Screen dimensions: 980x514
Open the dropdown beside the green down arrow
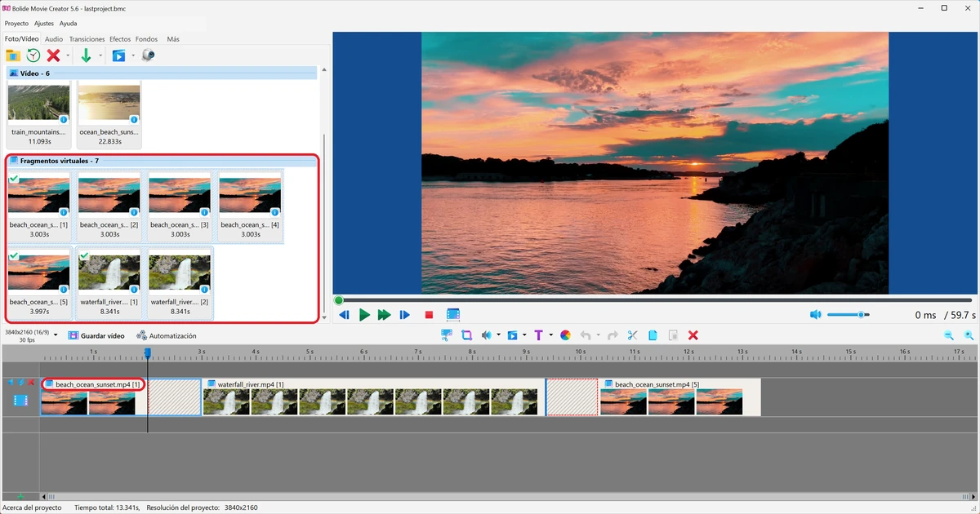[100, 55]
